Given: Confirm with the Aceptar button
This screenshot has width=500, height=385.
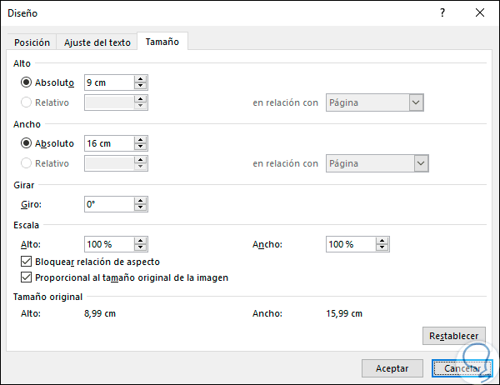Looking at the screenshot, I should [x=392, y=367].
